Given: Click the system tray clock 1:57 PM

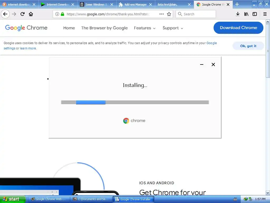Looking at the screenshot, I should pos(260,199).
